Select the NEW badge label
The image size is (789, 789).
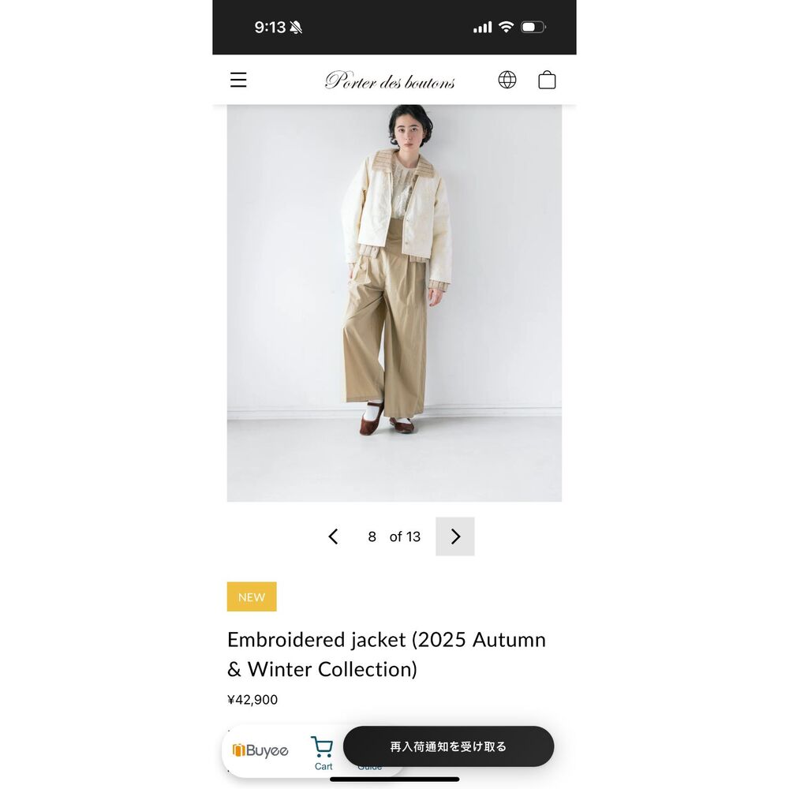point(252,596)
